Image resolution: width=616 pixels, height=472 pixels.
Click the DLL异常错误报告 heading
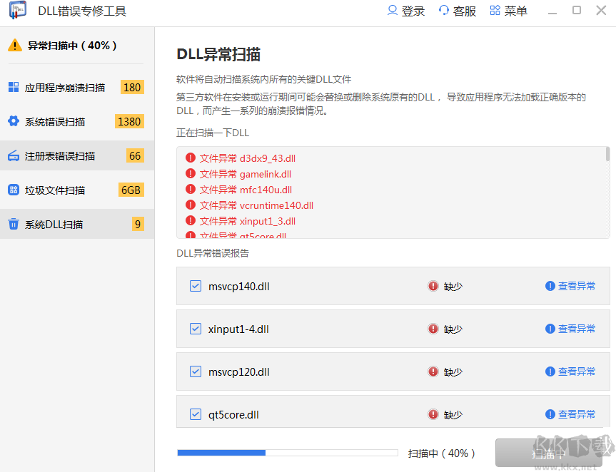[x=213, y=253]
